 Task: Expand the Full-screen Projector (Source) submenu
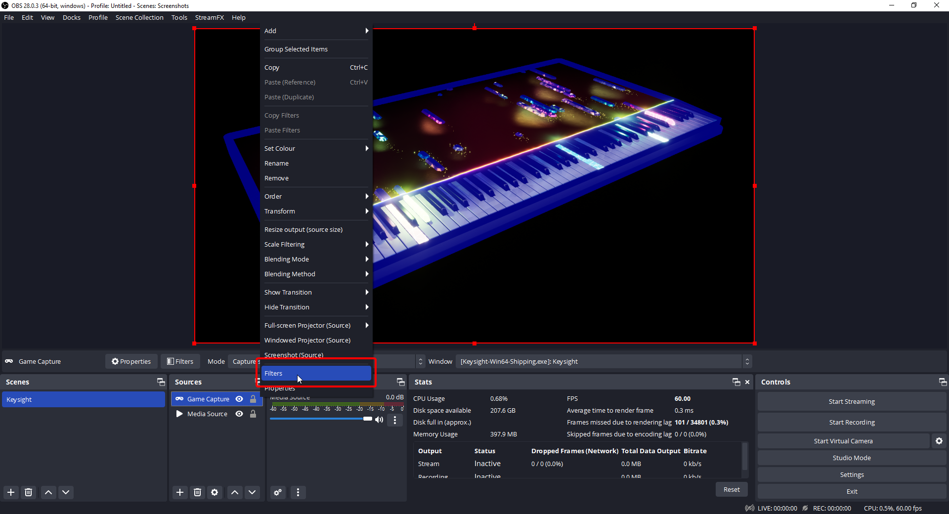316,325
